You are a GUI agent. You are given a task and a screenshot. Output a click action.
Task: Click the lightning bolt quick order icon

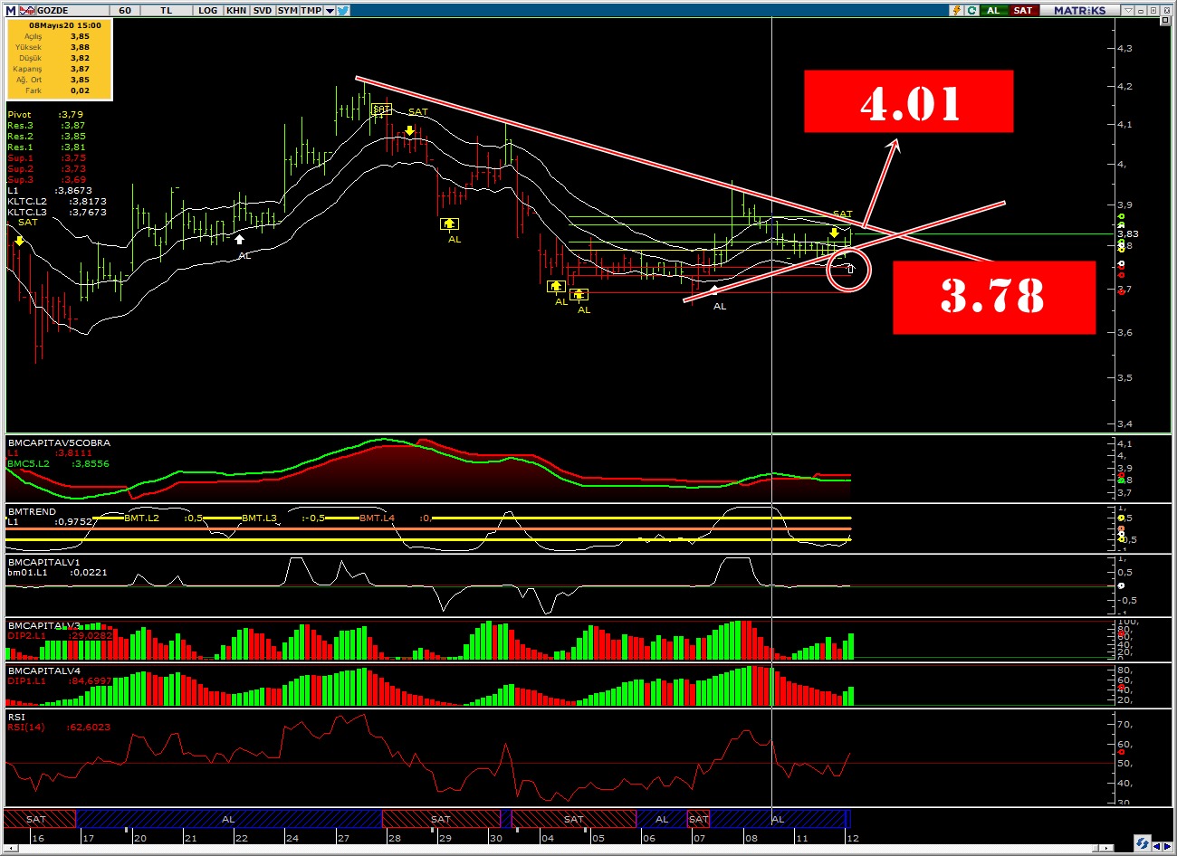pyautogui.click(x=956, y=10)
